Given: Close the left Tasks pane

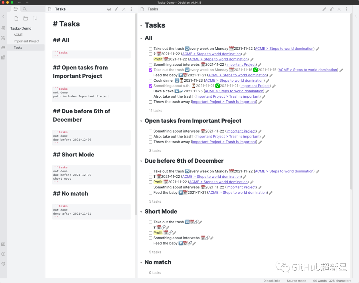Looking at the screenshot, I should pyautogui.click(x=124, y=9).
